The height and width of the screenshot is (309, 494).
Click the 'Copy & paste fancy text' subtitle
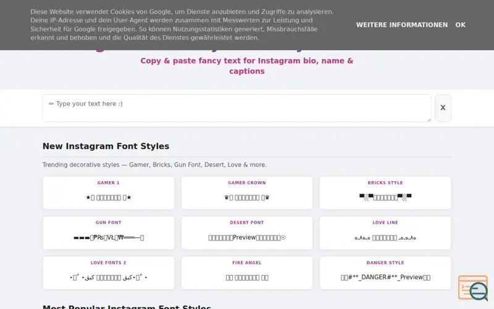pos(246,66)
